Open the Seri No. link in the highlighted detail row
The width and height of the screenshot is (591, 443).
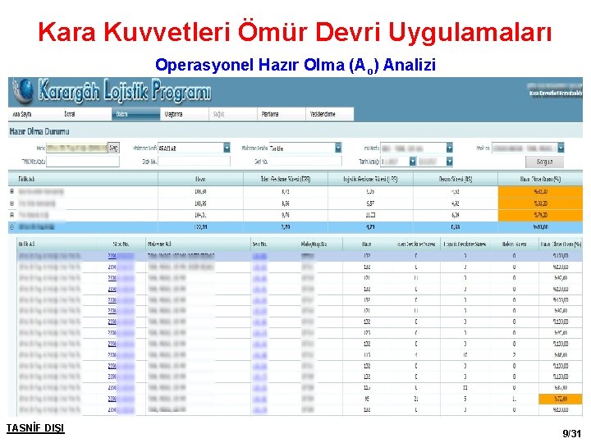259,256
